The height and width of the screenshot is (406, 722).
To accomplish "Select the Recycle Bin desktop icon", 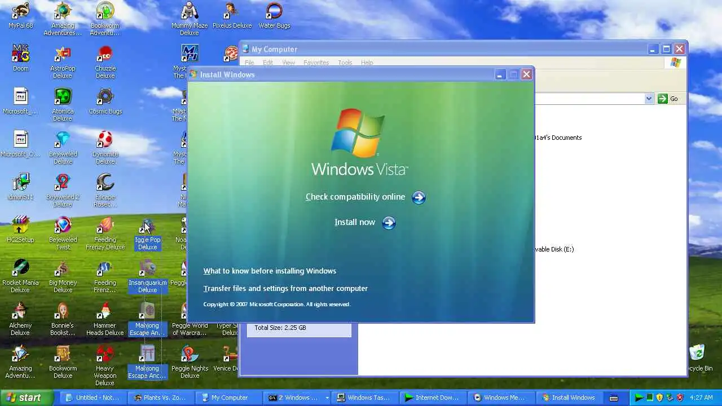I will tap(698, 358).
